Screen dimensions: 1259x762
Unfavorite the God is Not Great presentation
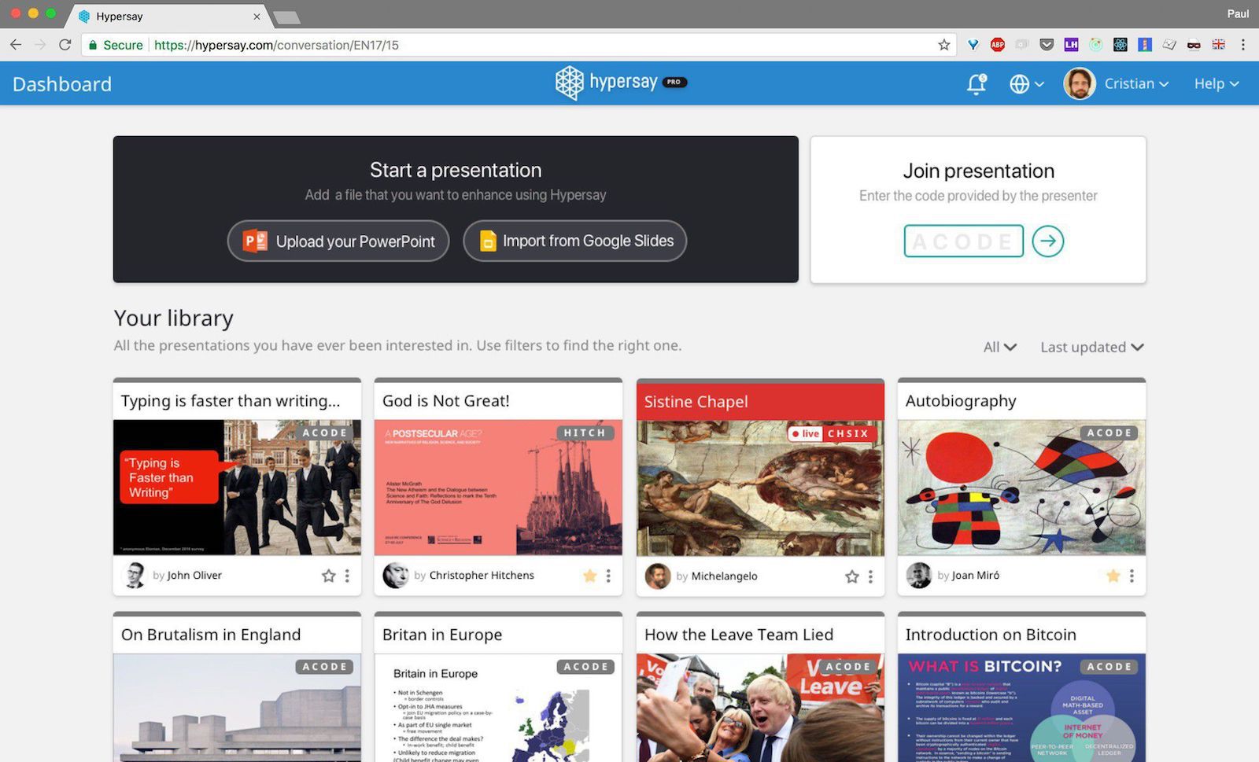[589, 576]
